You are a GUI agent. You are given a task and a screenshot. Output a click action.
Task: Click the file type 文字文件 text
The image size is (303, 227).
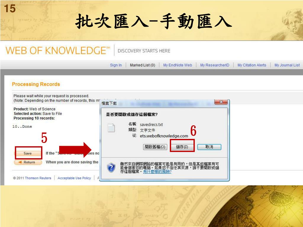tap(147, 130)
